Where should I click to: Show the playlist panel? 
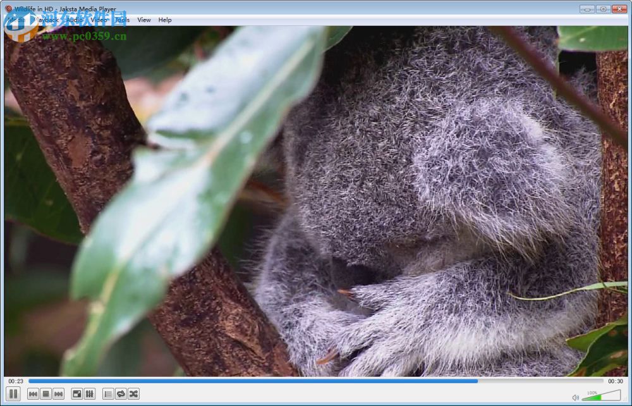(109, 393)
